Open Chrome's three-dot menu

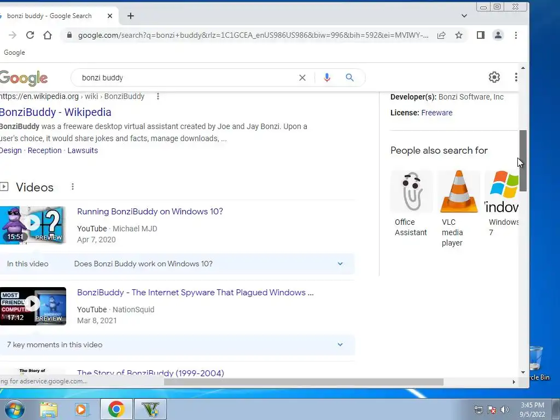tap(516, 35)
